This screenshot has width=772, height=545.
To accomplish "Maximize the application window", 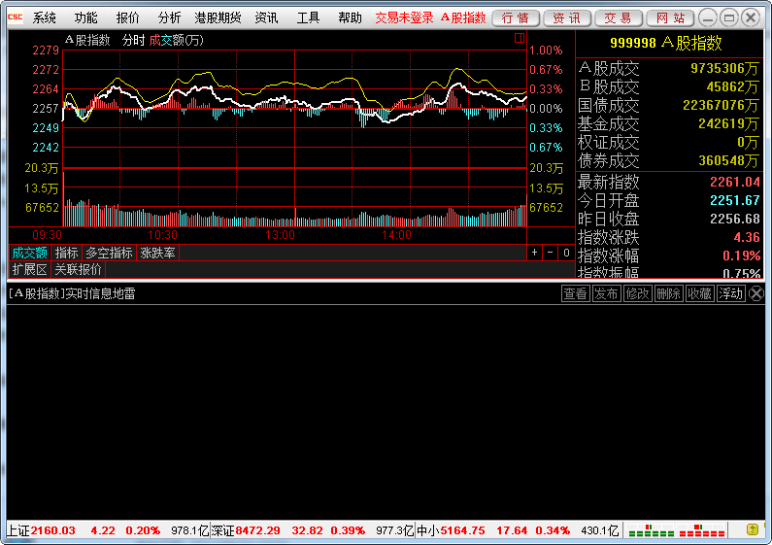I will [728, 18].
